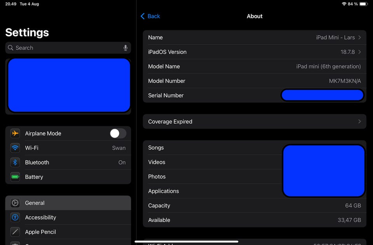The width and height of the screenshot is (373, 245).
Task: Tap the Apple Pencil icon
Action: [x=15, y=232]
